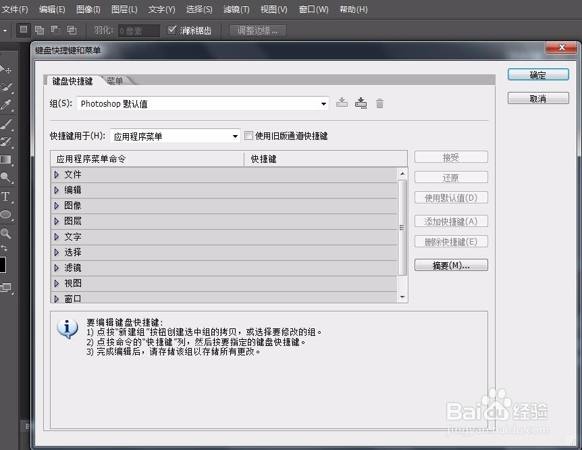Open the 滤镜(T) menu

coord(236,9)
